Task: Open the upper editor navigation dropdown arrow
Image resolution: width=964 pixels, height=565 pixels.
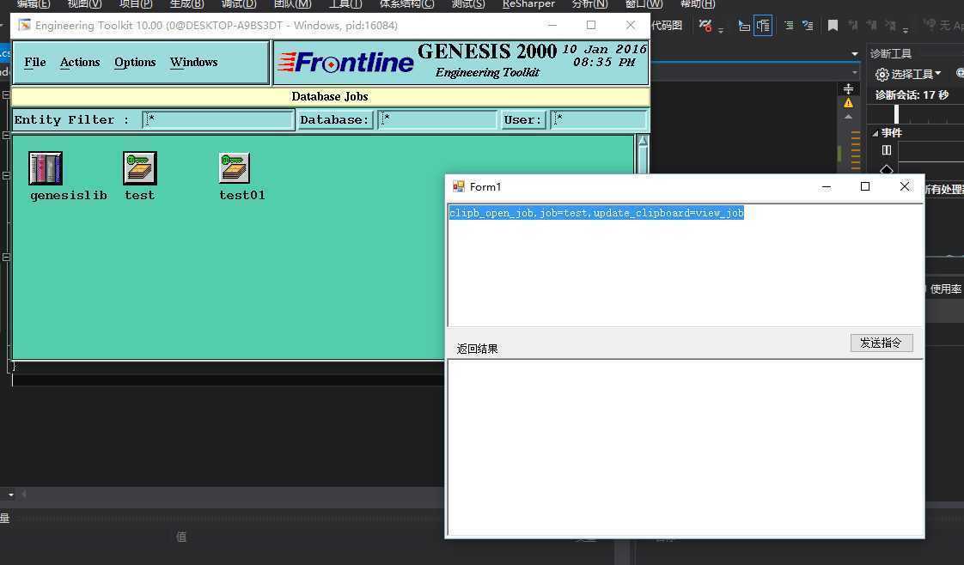Action: [855, 54]
